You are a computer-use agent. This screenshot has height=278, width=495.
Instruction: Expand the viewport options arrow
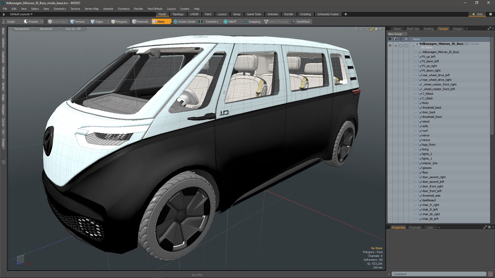coord(381,29)
